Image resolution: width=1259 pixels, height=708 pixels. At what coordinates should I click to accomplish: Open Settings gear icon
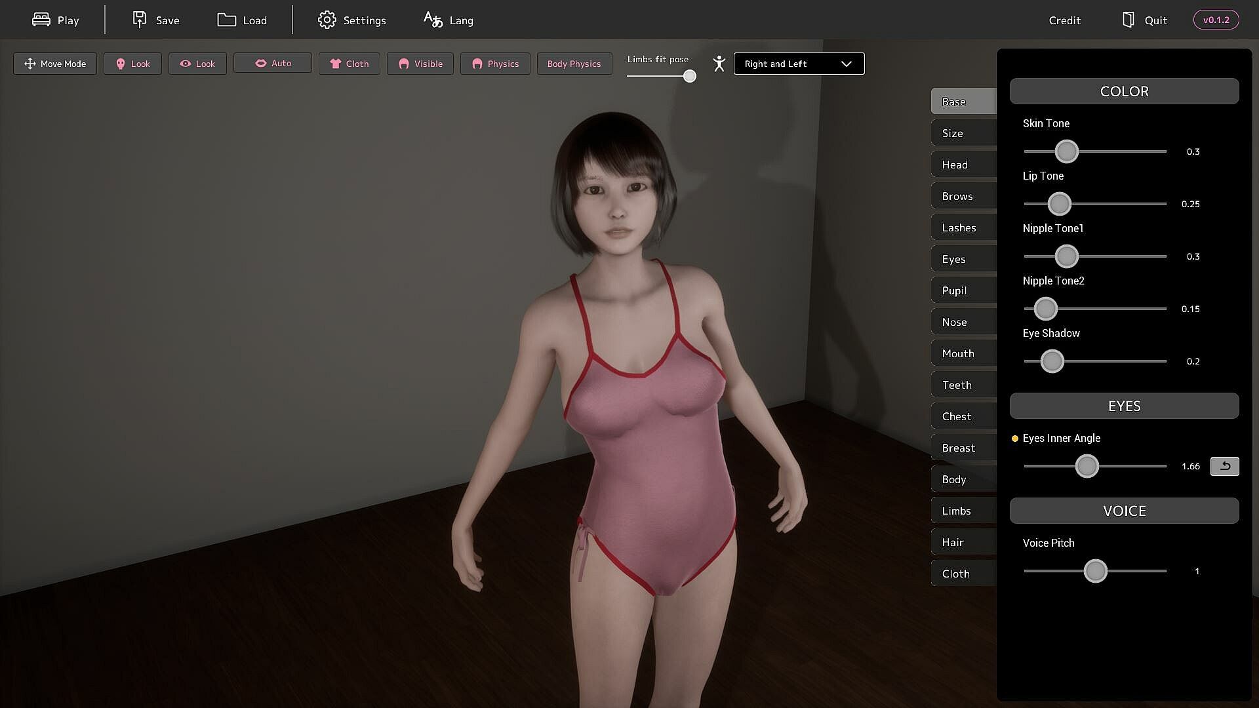click(x=327, y=20)
